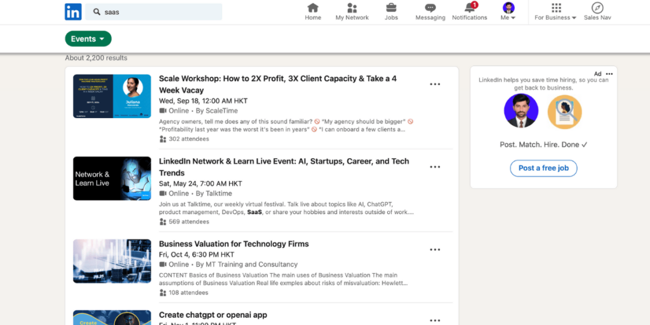Image resolution: width=650 pixels, height=325 pixels.
Task: Open My Network from the top bar
Action: tap(352, 11)
